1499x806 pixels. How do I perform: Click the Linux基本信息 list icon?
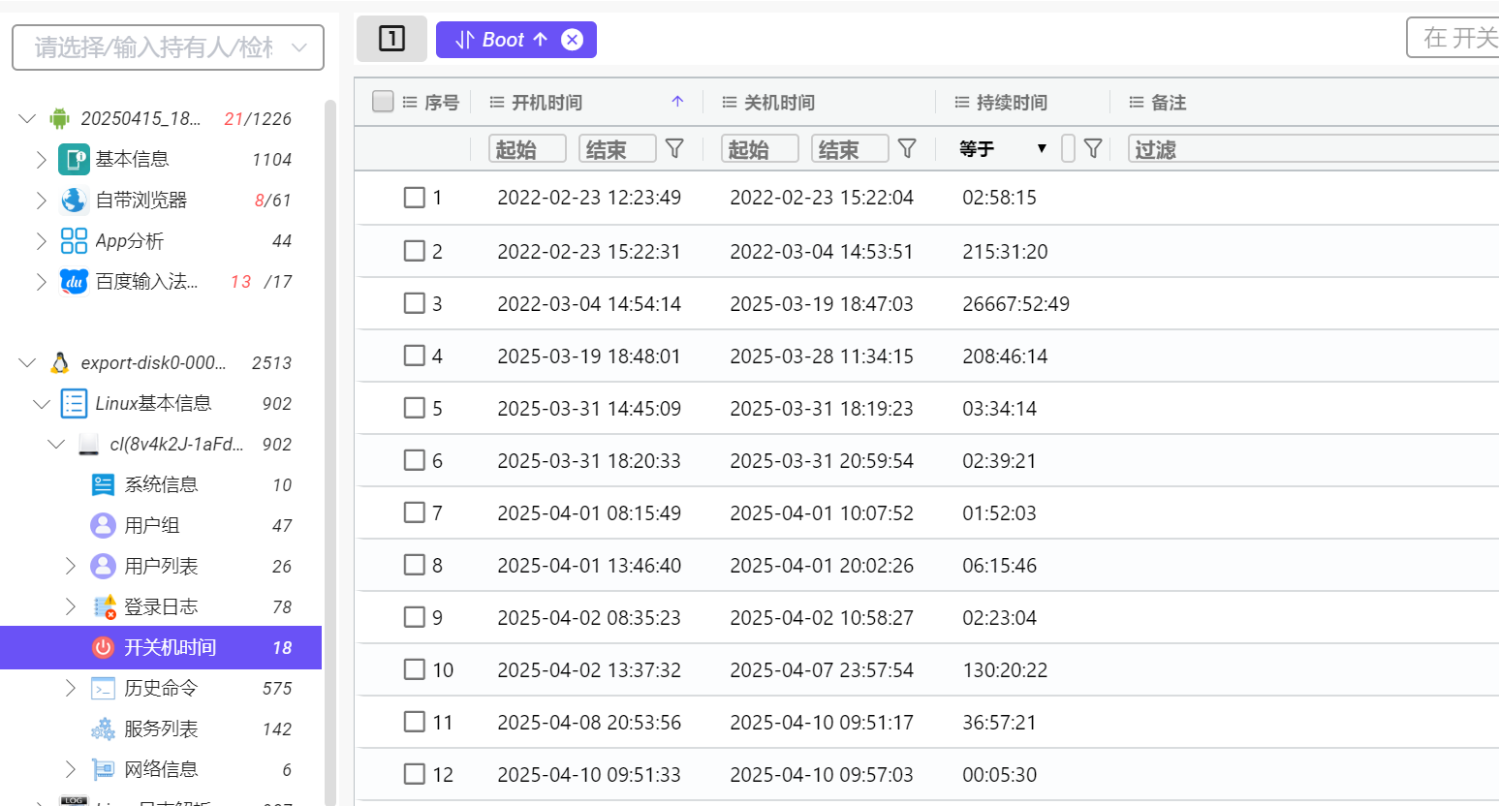click(74, 403)
